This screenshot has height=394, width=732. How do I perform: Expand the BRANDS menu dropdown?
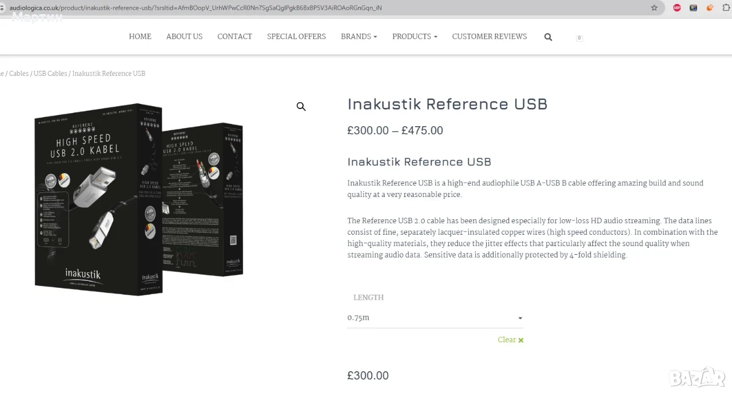359,37
